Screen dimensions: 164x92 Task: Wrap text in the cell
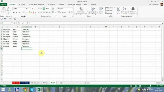coord(53,9)
